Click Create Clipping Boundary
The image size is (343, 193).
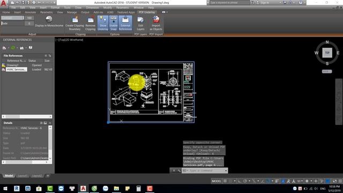coord(75,23)
